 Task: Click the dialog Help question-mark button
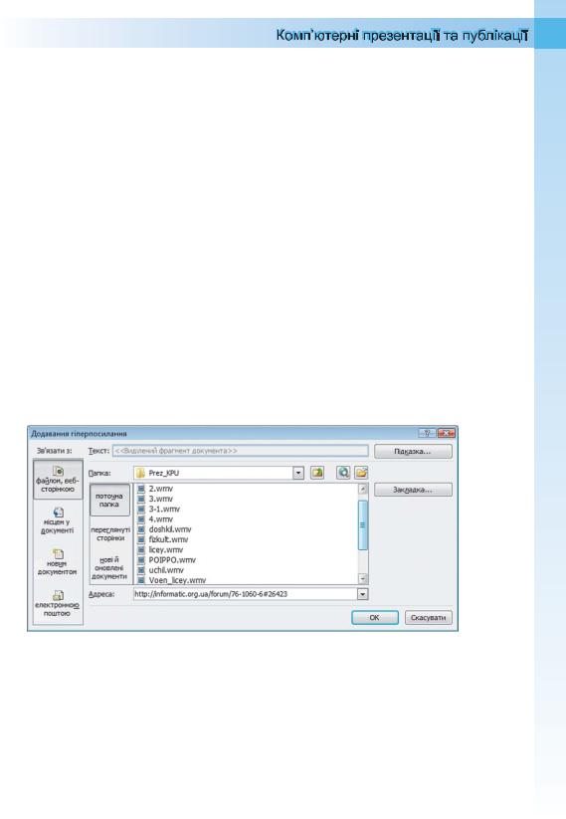pyautogui.click(x=427, y=433)
